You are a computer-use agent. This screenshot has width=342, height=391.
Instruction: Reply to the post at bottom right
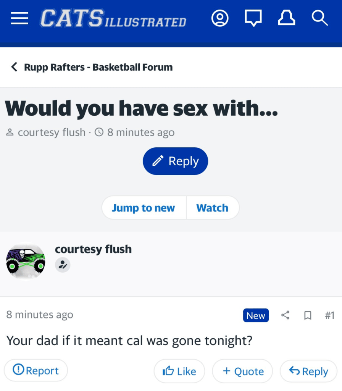pyautogui.click(x=308, y=371)
